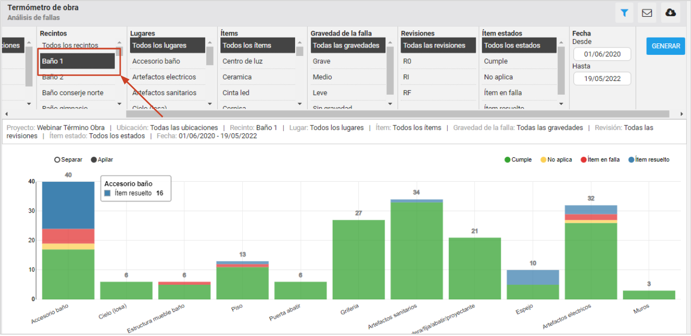Click down arrow of Ítems list scrollbar

[300, 104]
